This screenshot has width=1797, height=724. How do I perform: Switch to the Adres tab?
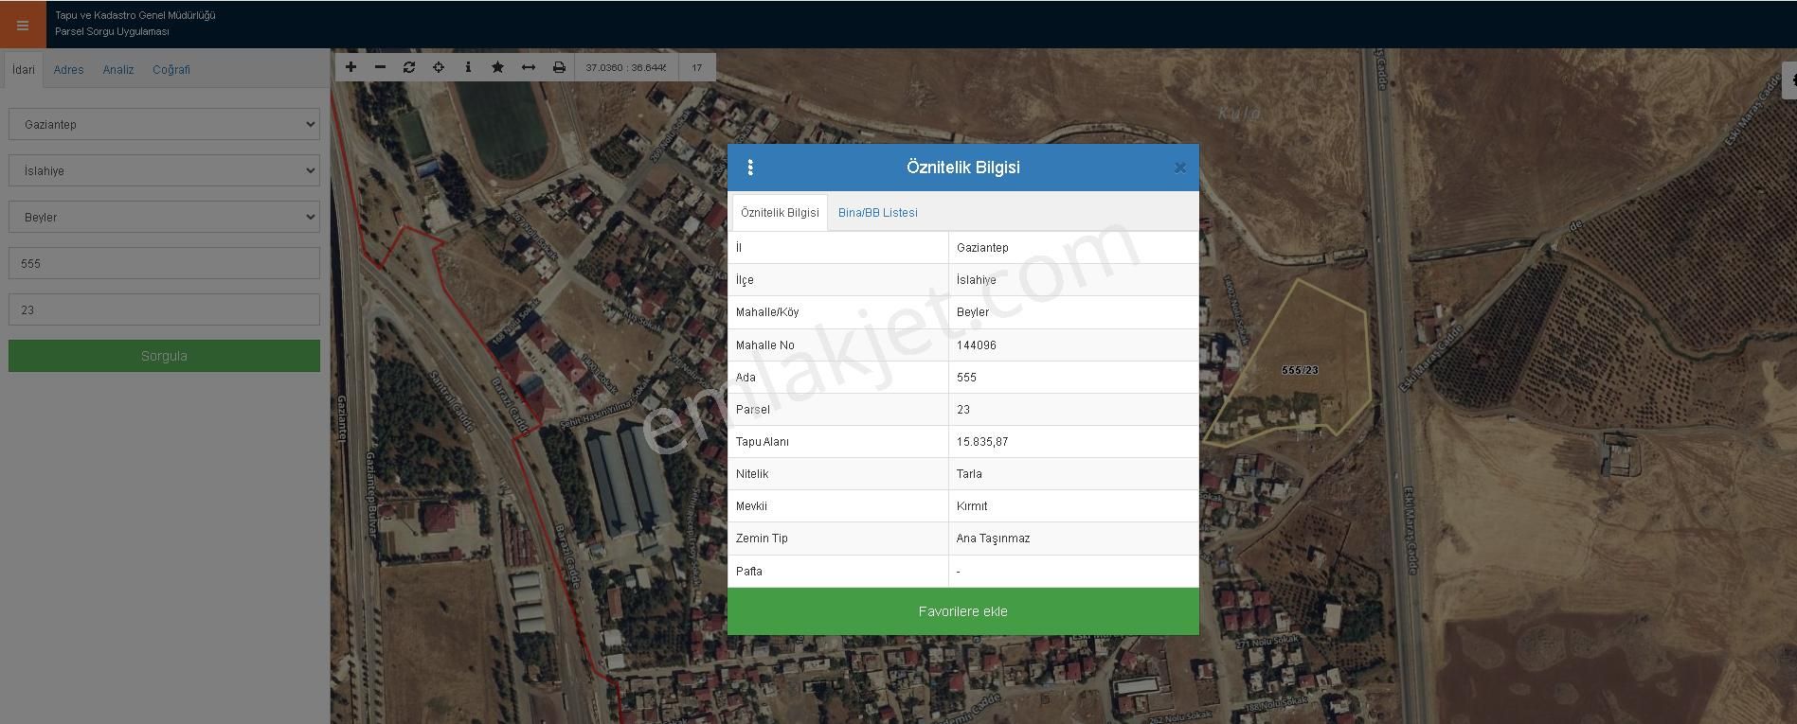pos(68,69)
